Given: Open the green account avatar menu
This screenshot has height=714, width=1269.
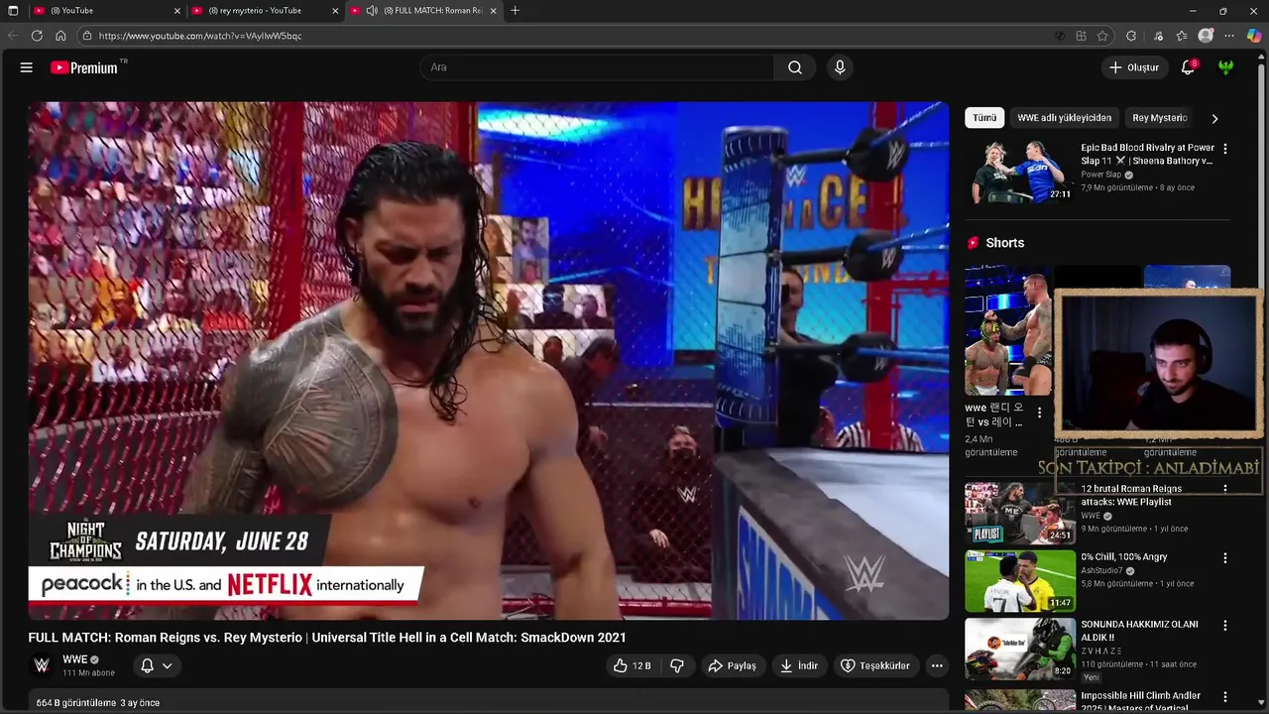Looking at the screenshot, I should [x=1226, y=67].
